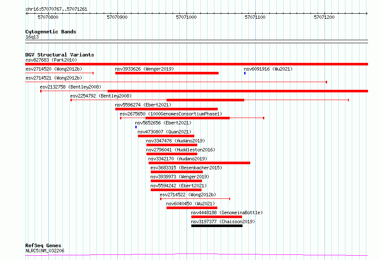This screenshot has width=380, height=260.
Task: Click nsv6040450 (Wu2021) label
Action: point(190,204)
